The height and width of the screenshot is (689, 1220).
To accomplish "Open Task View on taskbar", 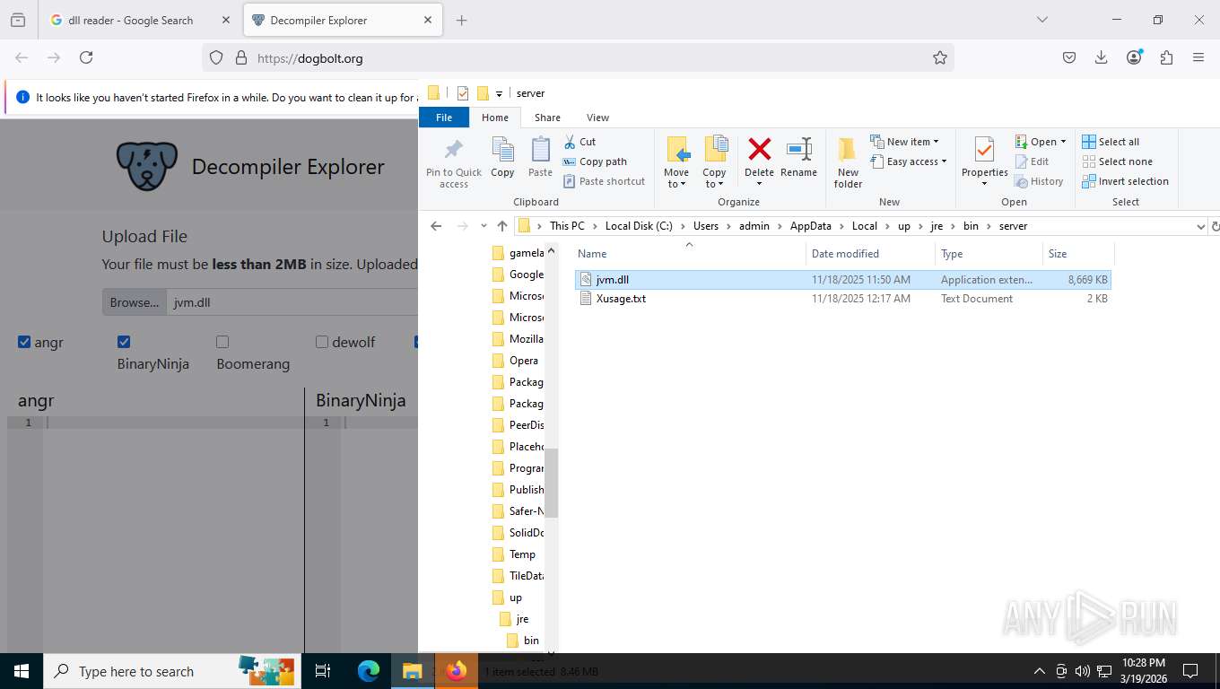I will 323,671.
